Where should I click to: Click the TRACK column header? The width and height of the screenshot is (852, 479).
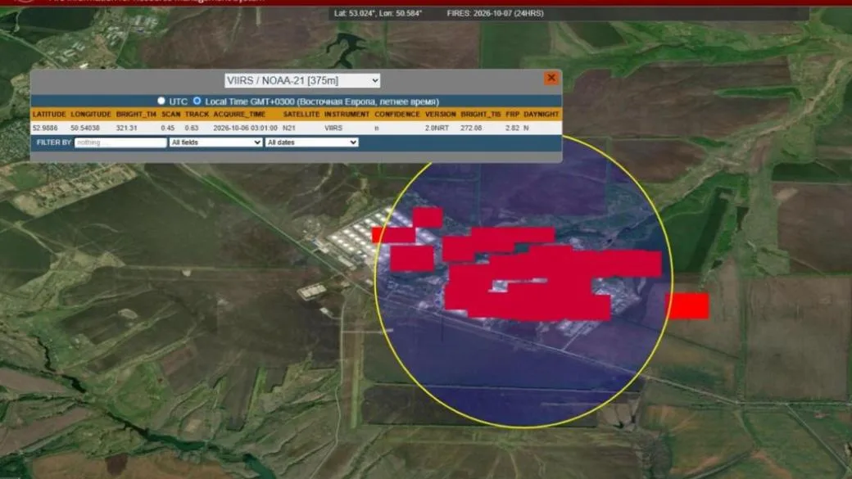[x=197, y=114]
